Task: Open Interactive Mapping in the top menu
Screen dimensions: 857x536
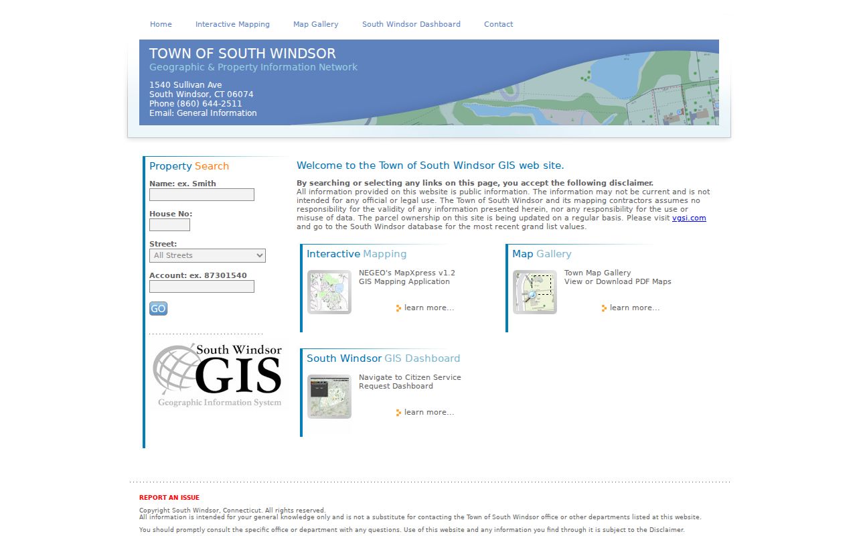Action: coord(232,24)
